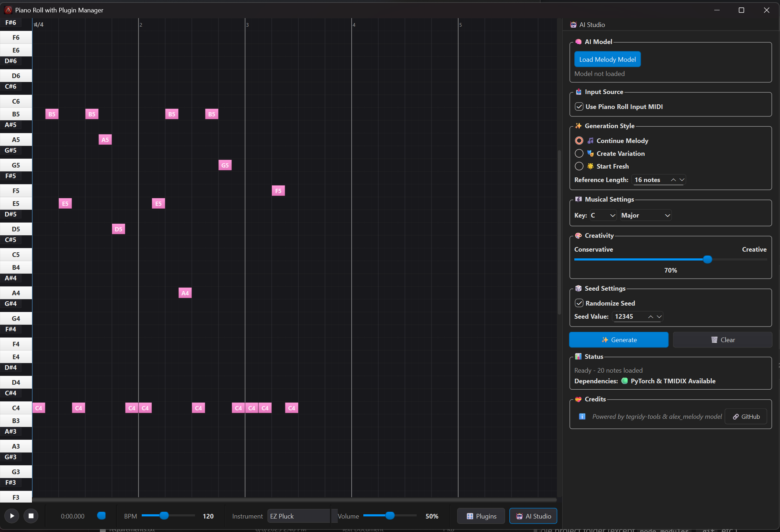
Task: Click the Play button
Action: (12, 516)
